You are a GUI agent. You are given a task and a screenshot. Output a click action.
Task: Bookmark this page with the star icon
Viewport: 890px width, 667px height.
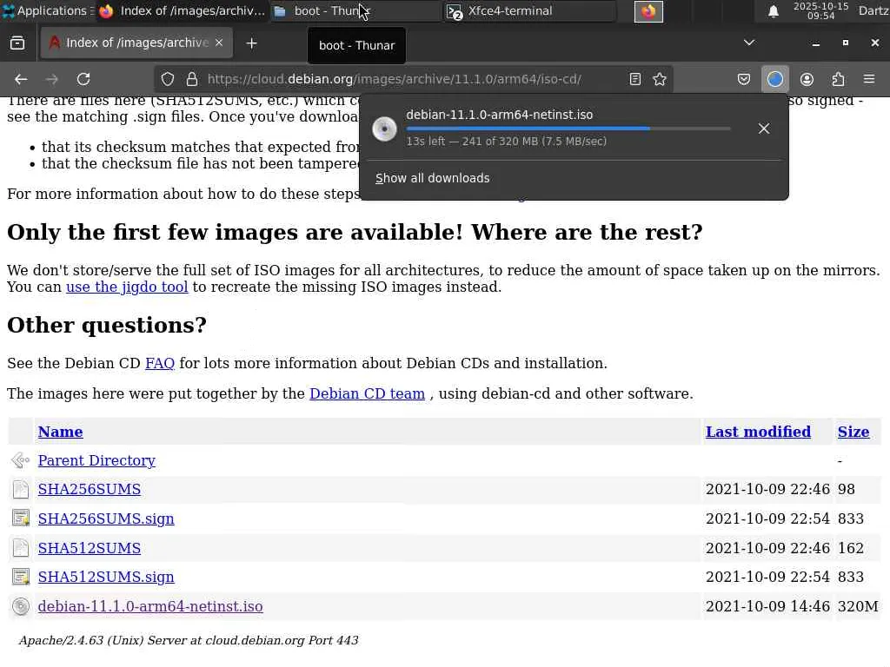point(660,79)
